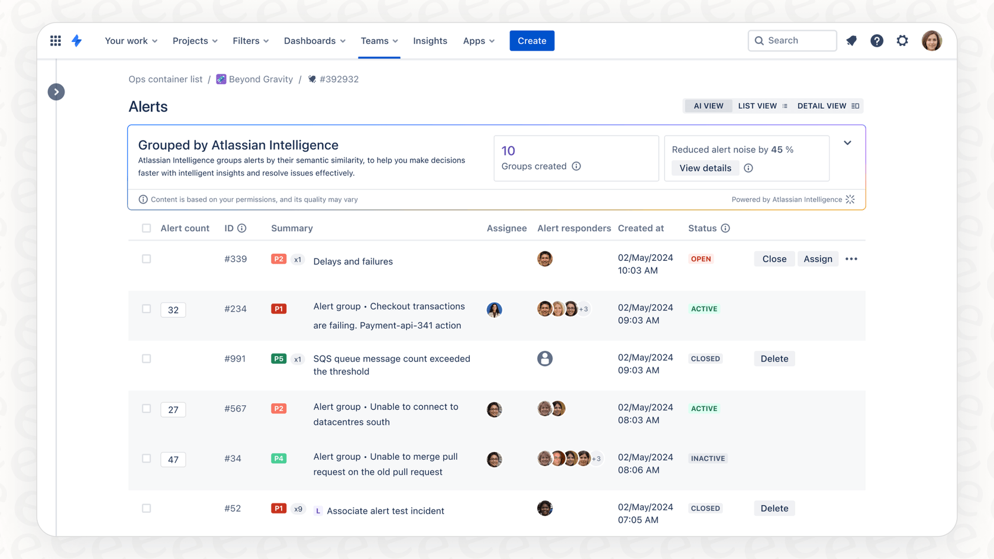Check the select-all checkbox in table header
The width and height of the screenshot is (994, 559).
click(x=146, y=228)
